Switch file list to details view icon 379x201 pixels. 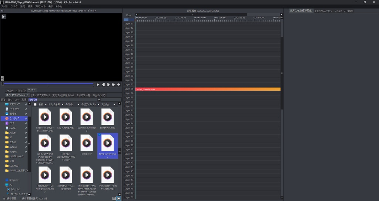click(x=114, y=198)
